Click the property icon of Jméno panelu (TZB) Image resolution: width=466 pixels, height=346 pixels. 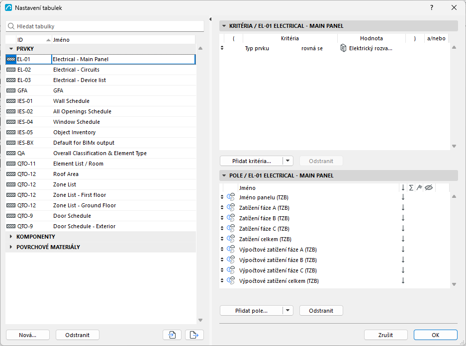231,197
